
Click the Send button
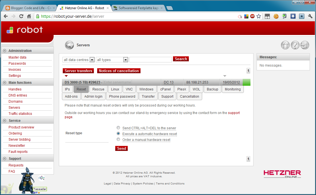coord(122,148)
